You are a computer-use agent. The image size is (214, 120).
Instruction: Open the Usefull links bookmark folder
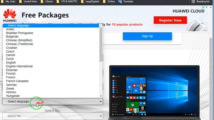tap(28, 2)
